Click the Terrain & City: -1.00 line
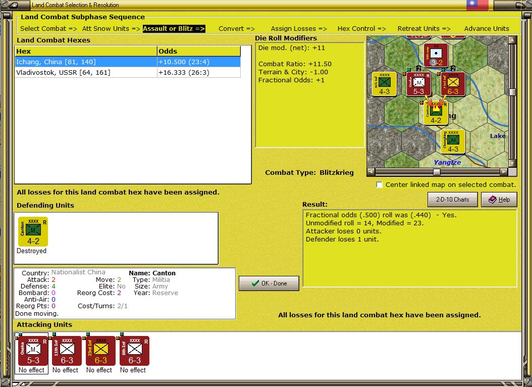532x387 pixels. (x=293, y=72)
